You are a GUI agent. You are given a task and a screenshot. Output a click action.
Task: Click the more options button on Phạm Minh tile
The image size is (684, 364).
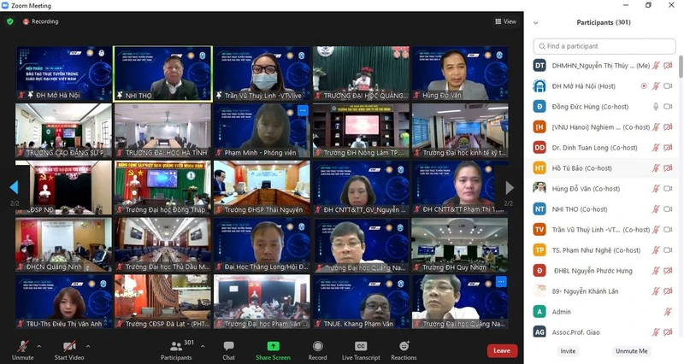click(303, 111)
